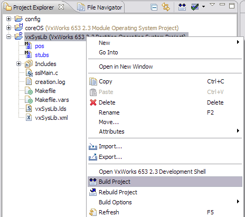Screen dimensions: 245x217
Task: Select the config tree item
Action: coord(33,19)
